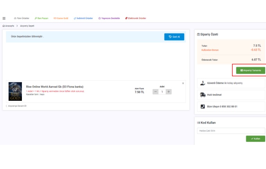Open the hamburger menu icon

(4, 18)
